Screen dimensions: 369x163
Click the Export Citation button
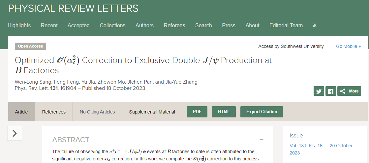261,112
